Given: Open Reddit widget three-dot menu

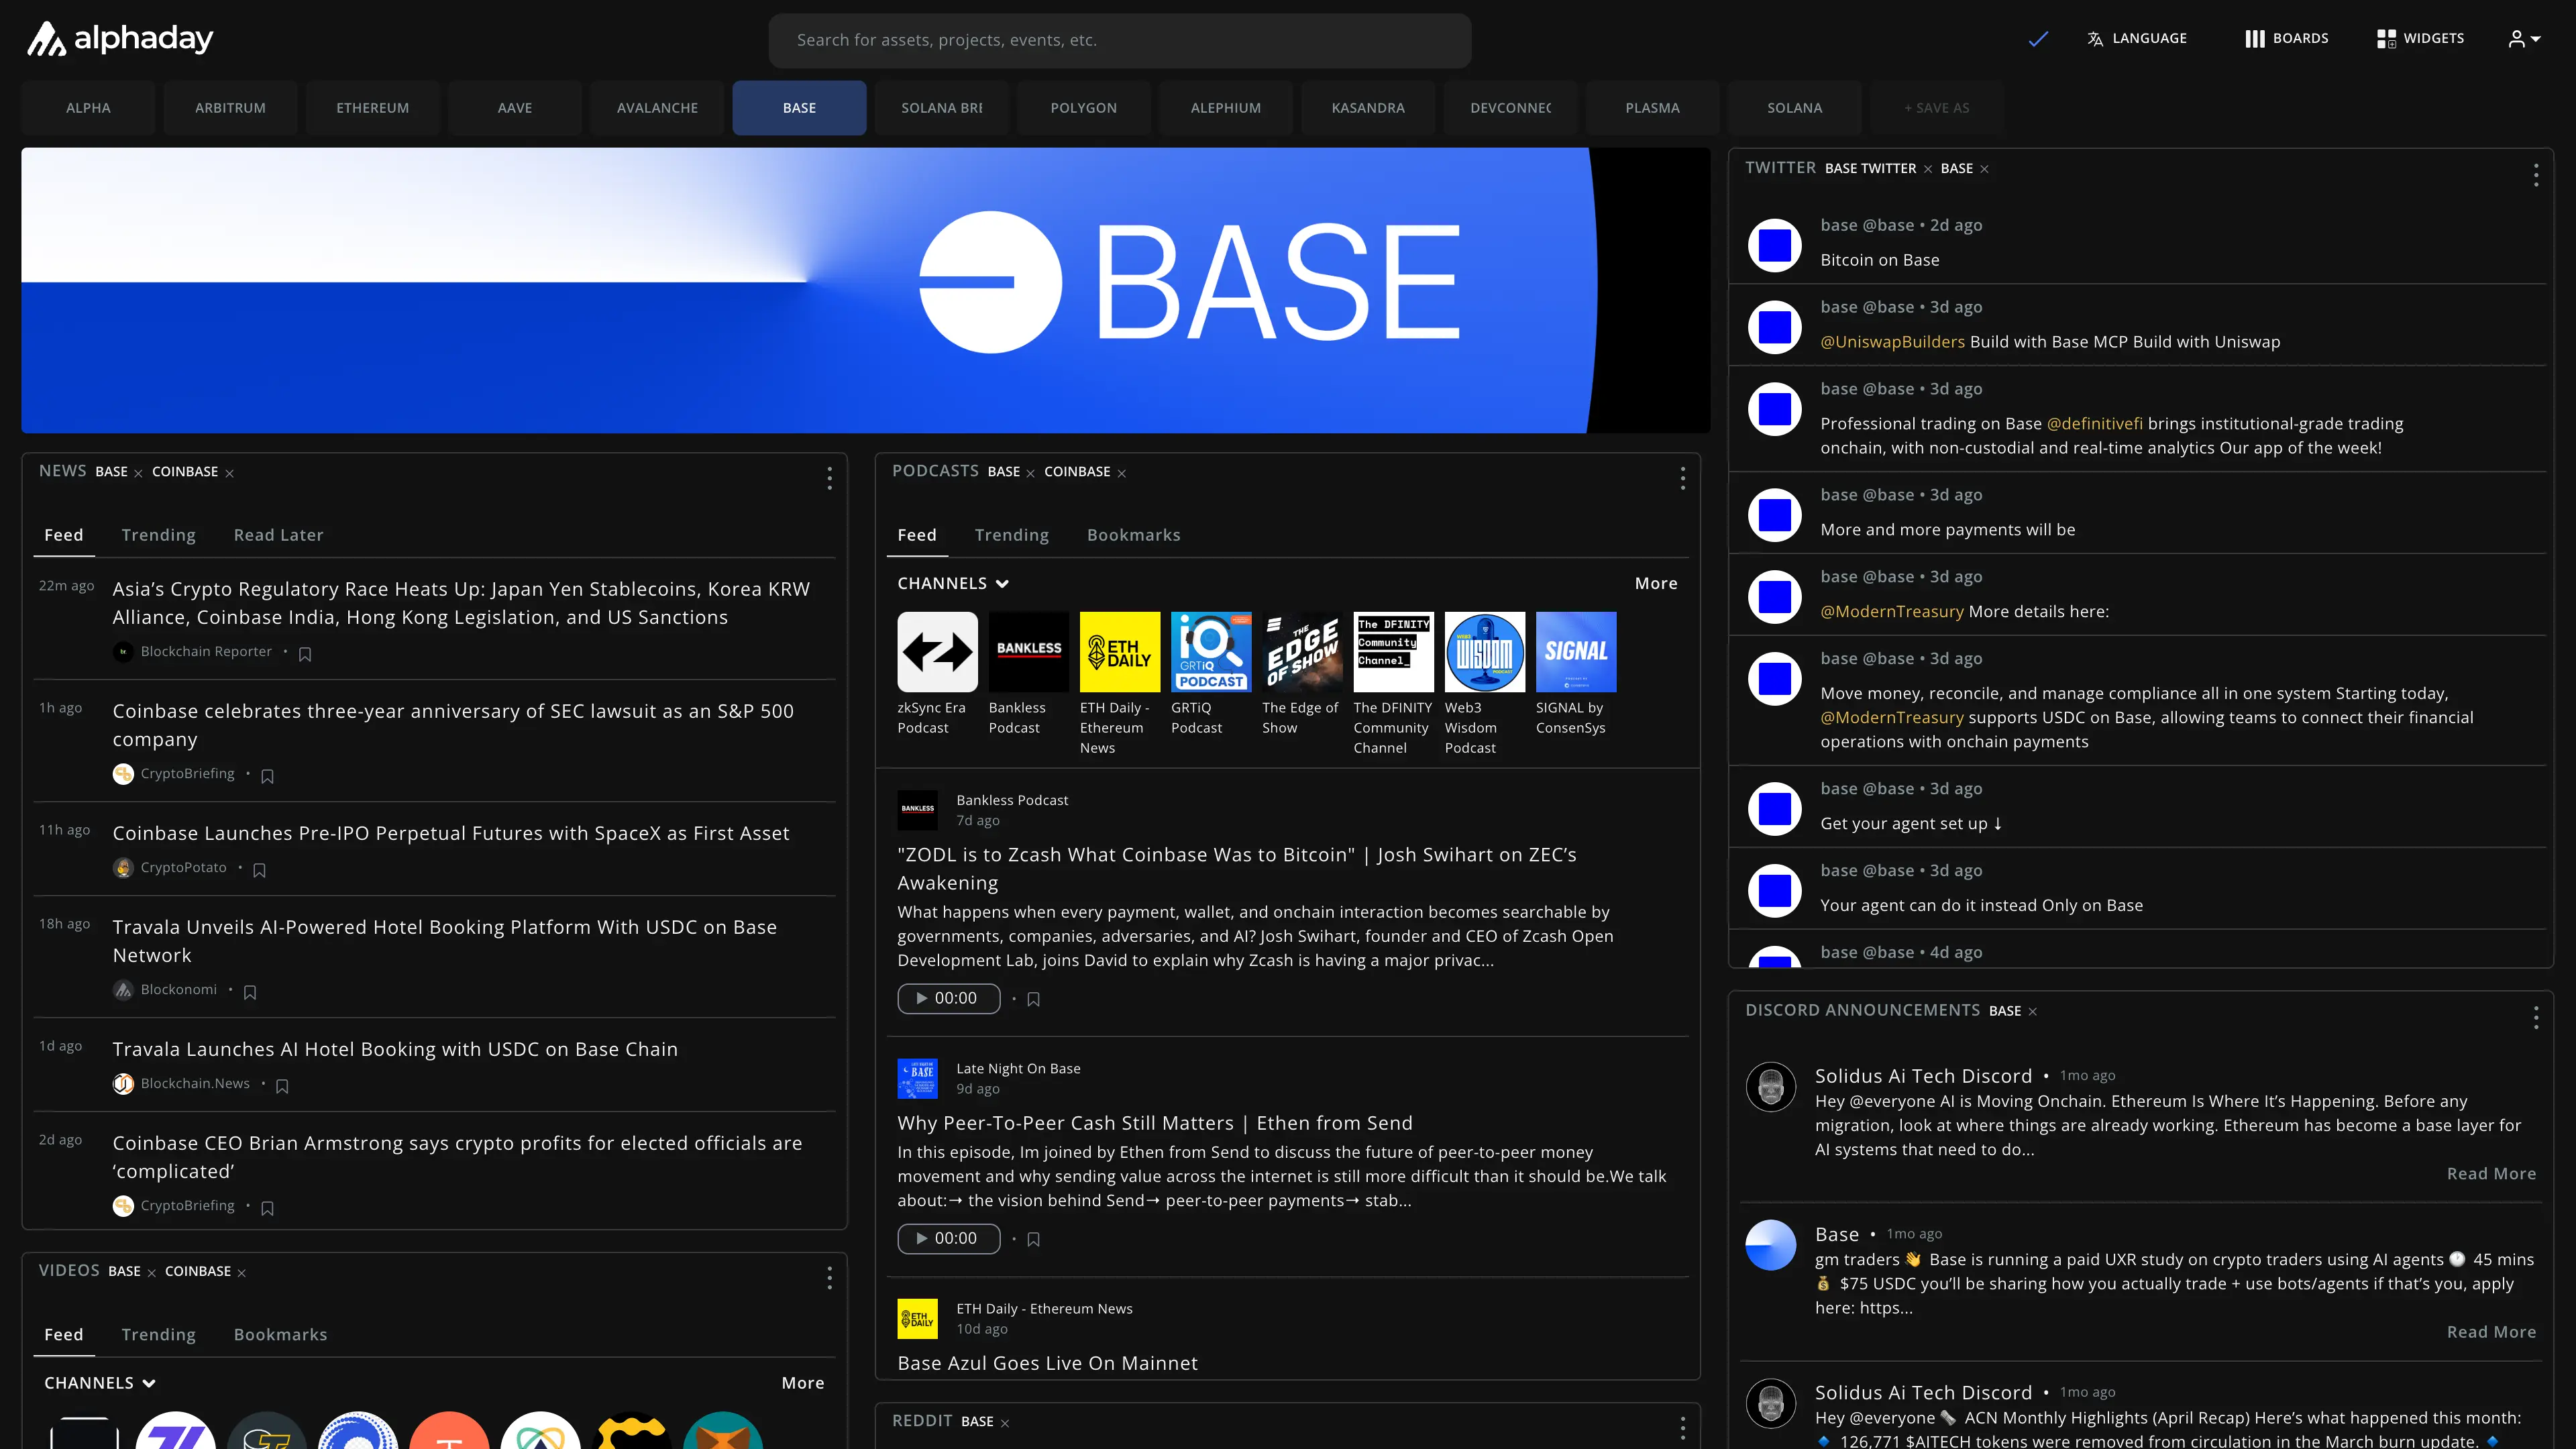Looking at the screenshot, I should 1682,1428.
